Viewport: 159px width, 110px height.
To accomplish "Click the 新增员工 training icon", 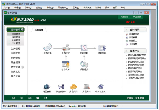I will [x=127, y=41].
